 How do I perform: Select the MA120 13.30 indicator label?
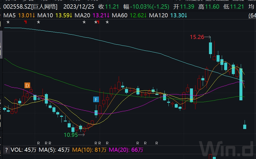(168, 15)
